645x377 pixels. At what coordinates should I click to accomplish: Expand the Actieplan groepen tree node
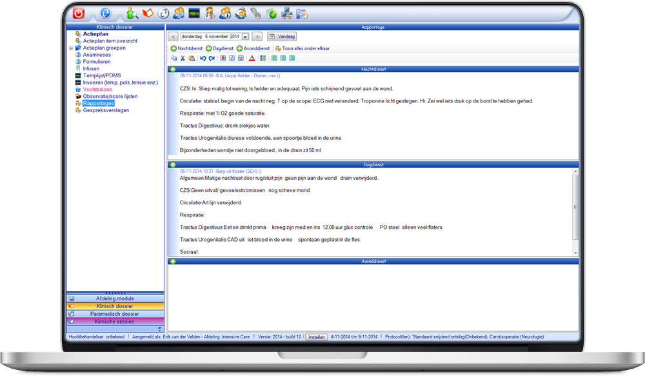71,48
